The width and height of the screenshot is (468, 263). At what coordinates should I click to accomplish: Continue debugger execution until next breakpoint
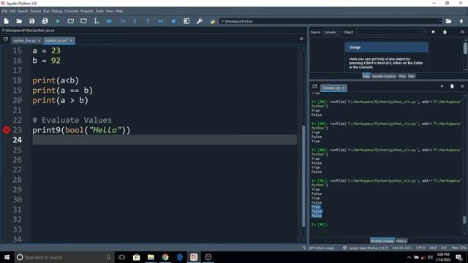[x=161, y=21]
